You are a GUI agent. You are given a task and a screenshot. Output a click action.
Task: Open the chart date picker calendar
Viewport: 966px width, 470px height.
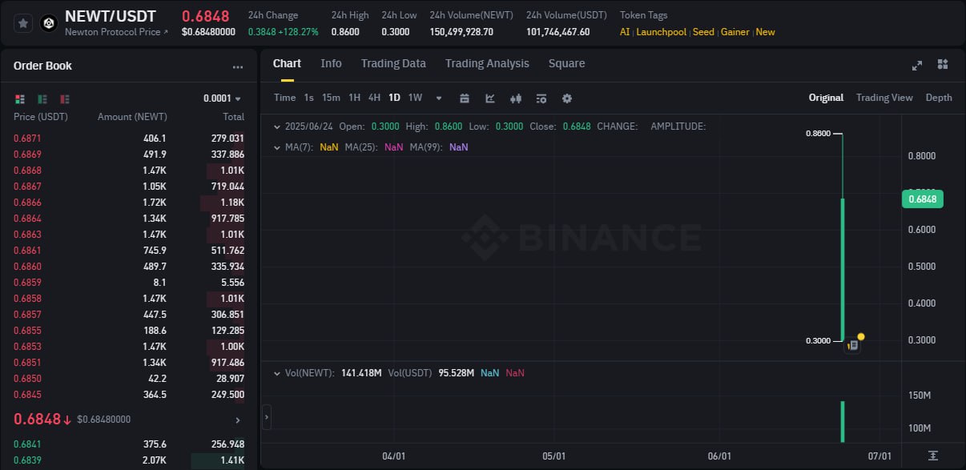[x=464, y=98]
